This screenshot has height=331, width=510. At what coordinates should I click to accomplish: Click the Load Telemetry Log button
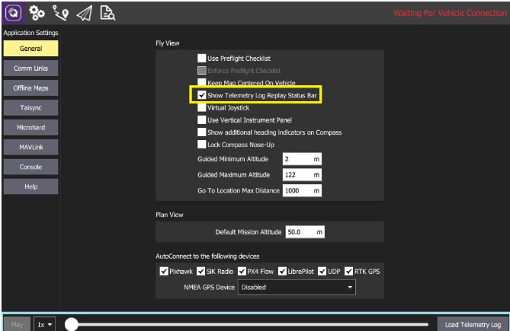(473, 325)
